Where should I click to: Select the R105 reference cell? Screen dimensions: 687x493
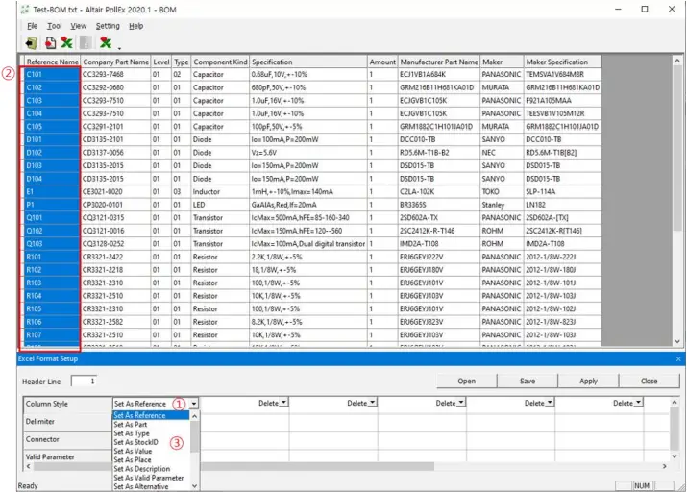coord(52,308)
